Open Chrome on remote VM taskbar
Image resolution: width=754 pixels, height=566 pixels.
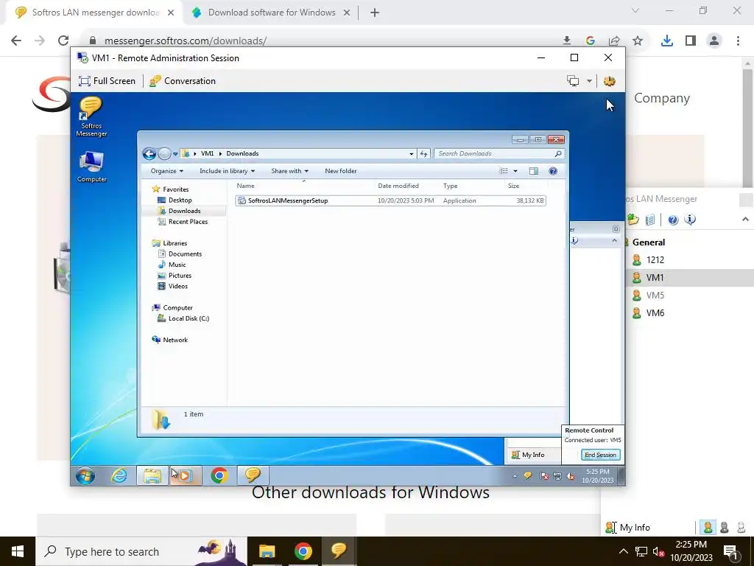coord(219,476)
